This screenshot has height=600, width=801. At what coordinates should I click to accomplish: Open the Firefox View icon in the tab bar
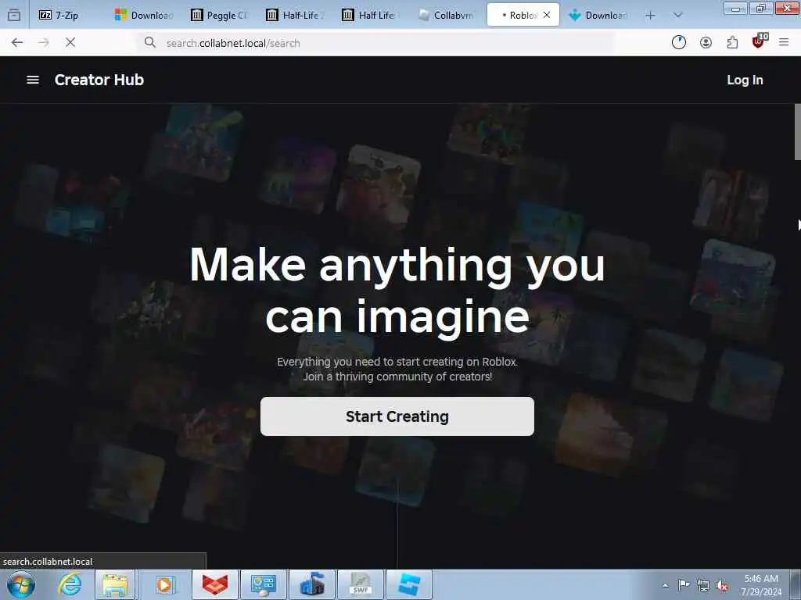[x=14, y=16]
